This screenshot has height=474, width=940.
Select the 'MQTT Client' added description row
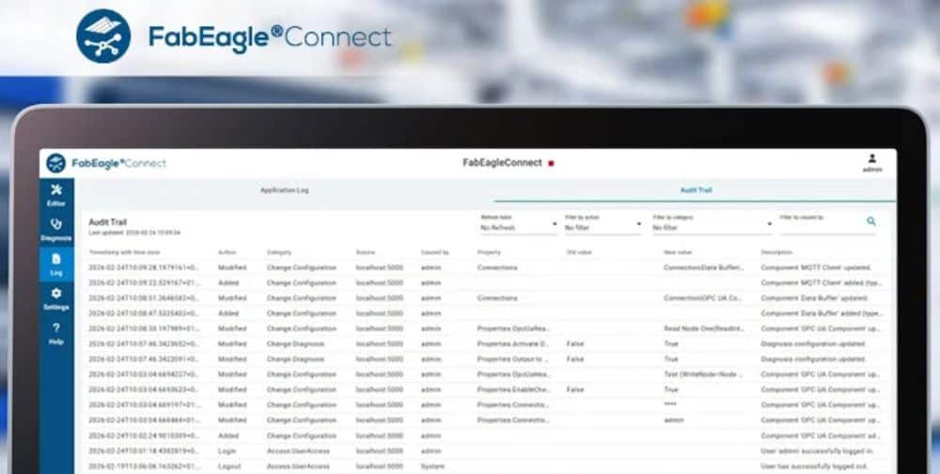click(x=821, y=283)
